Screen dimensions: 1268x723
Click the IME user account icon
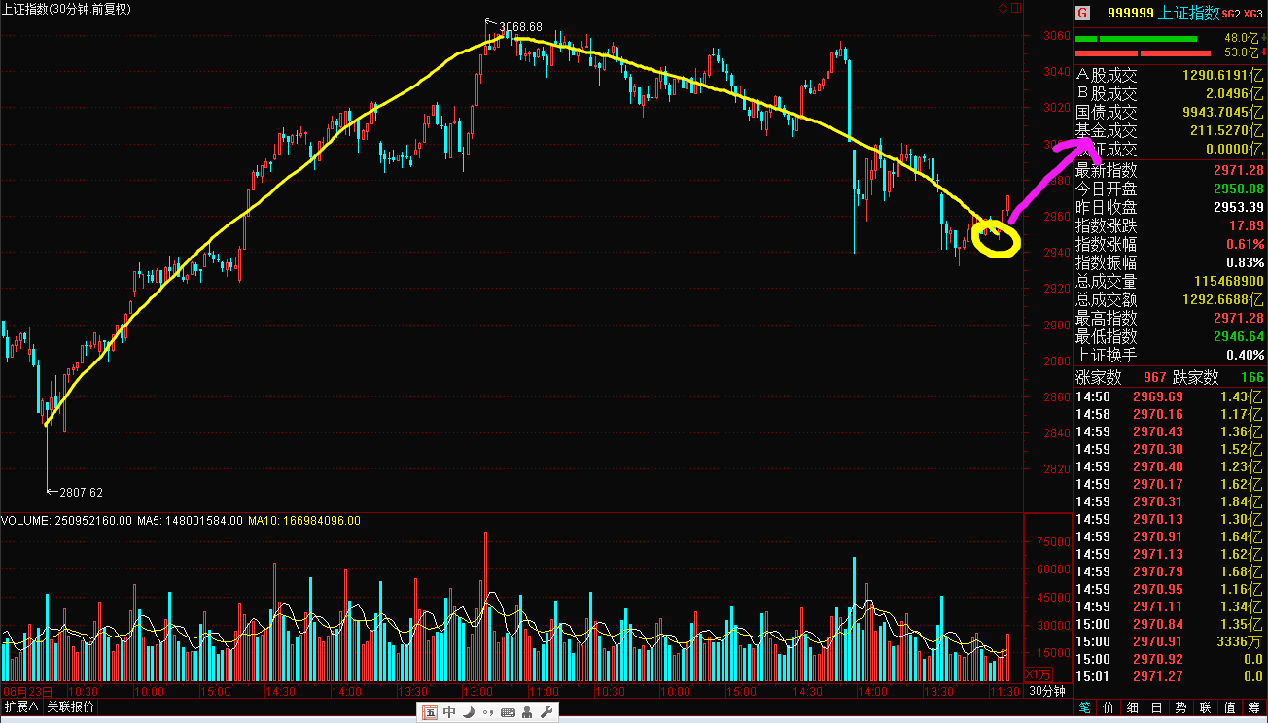528,713
